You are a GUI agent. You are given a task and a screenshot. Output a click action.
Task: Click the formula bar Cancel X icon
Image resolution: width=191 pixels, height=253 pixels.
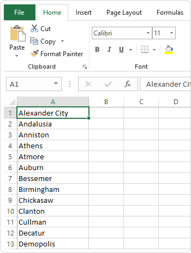88,84
